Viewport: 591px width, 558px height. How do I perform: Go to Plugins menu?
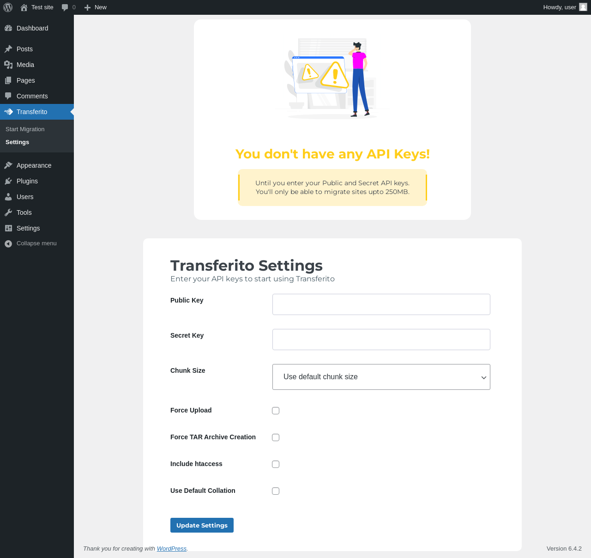coord(37,181)
